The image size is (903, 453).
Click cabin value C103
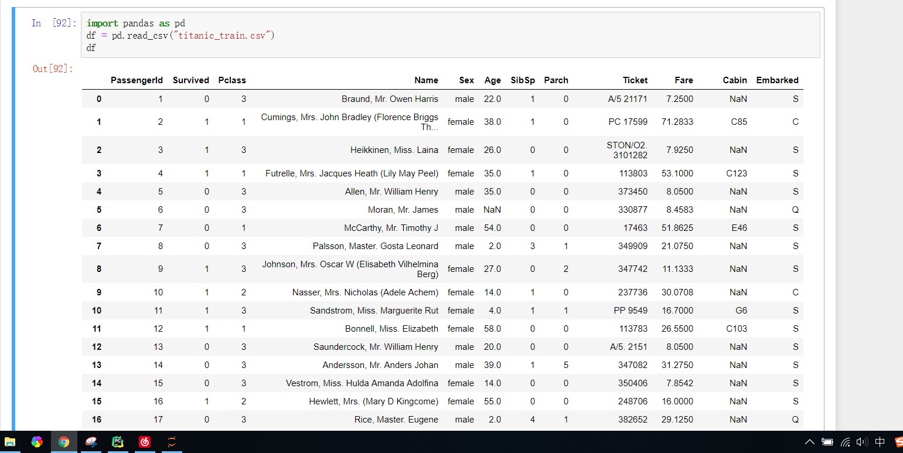pos(737,329)
